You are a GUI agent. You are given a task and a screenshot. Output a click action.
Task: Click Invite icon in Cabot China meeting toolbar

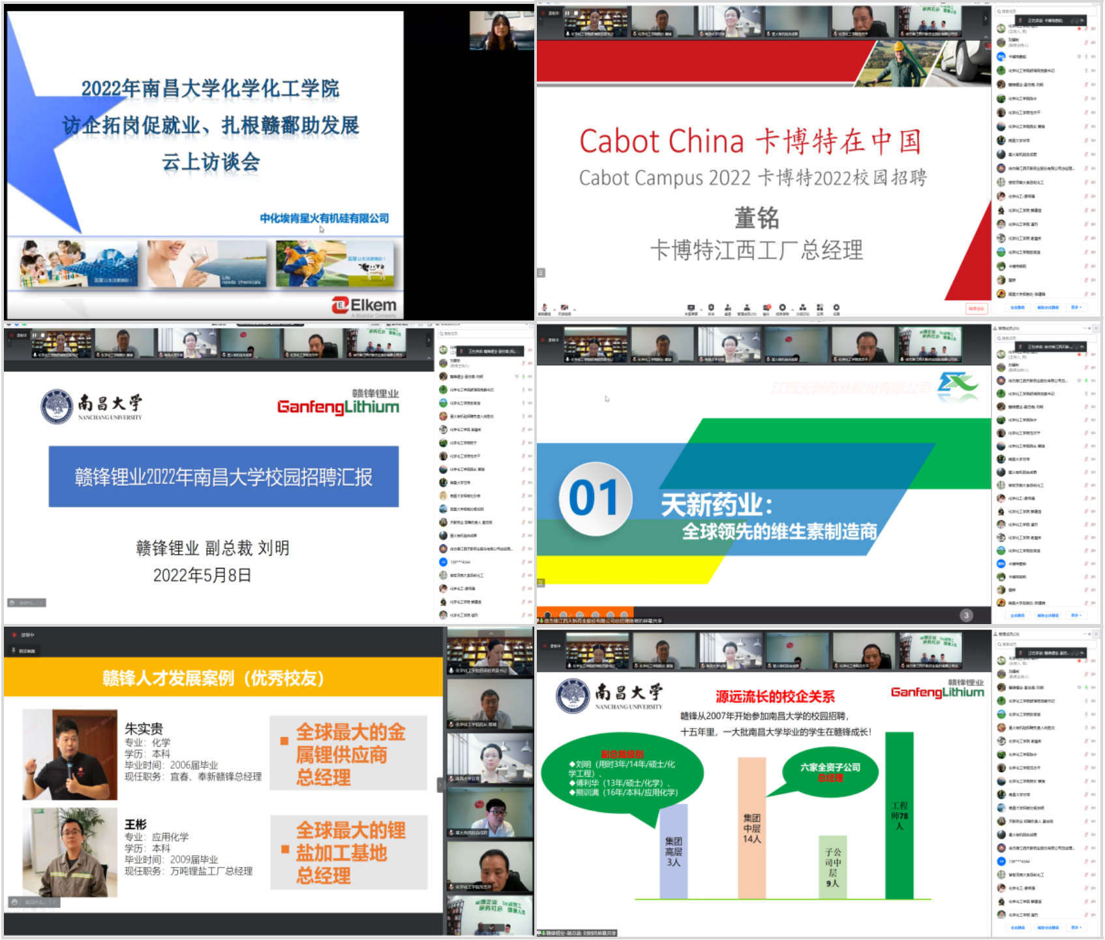[727, 309]
